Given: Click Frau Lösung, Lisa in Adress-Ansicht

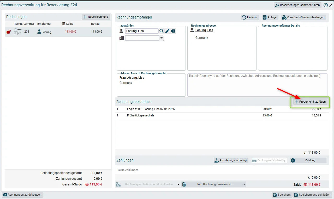Looking at the screenshot, I should coord(132,78).
